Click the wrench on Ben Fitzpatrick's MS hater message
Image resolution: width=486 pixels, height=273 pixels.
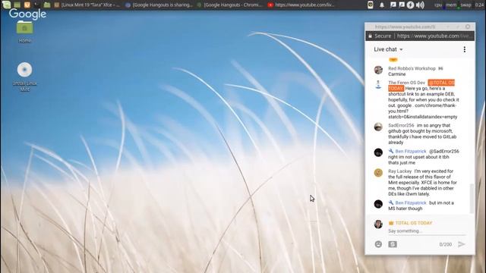click(391, 202)
